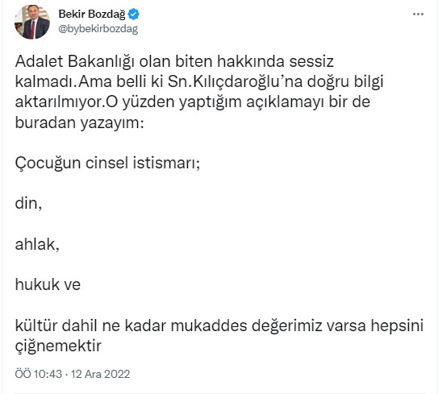Click the line reading 'hukuk ve'
Viewport: 438px width, 394px height.
click(x=48, y=284)
